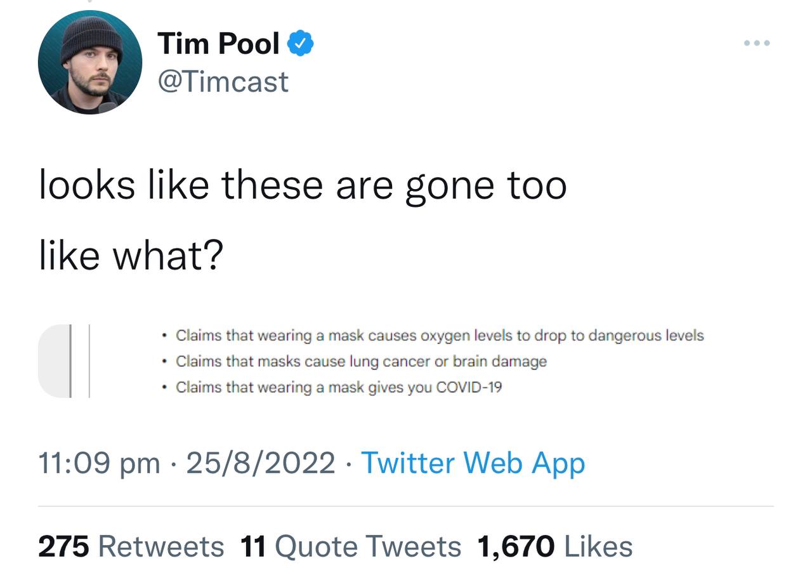Open the three-dot more options menu
The height and width of the screenshot is (573, 812).
pyautogui.click(x=757, y=44)
